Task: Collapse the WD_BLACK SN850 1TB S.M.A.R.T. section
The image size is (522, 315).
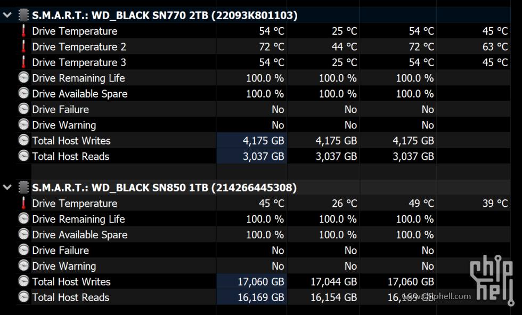Action: click(7, 187)
